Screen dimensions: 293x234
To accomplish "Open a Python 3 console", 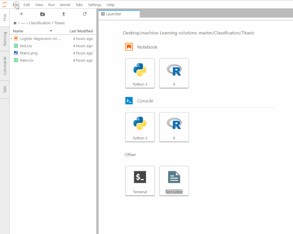I will click(x=140, y=127).
